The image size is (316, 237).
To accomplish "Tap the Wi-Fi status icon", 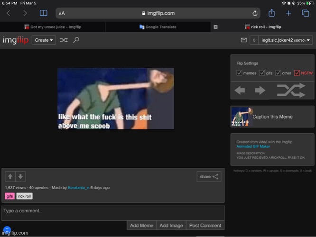I will tap(284, 3).
